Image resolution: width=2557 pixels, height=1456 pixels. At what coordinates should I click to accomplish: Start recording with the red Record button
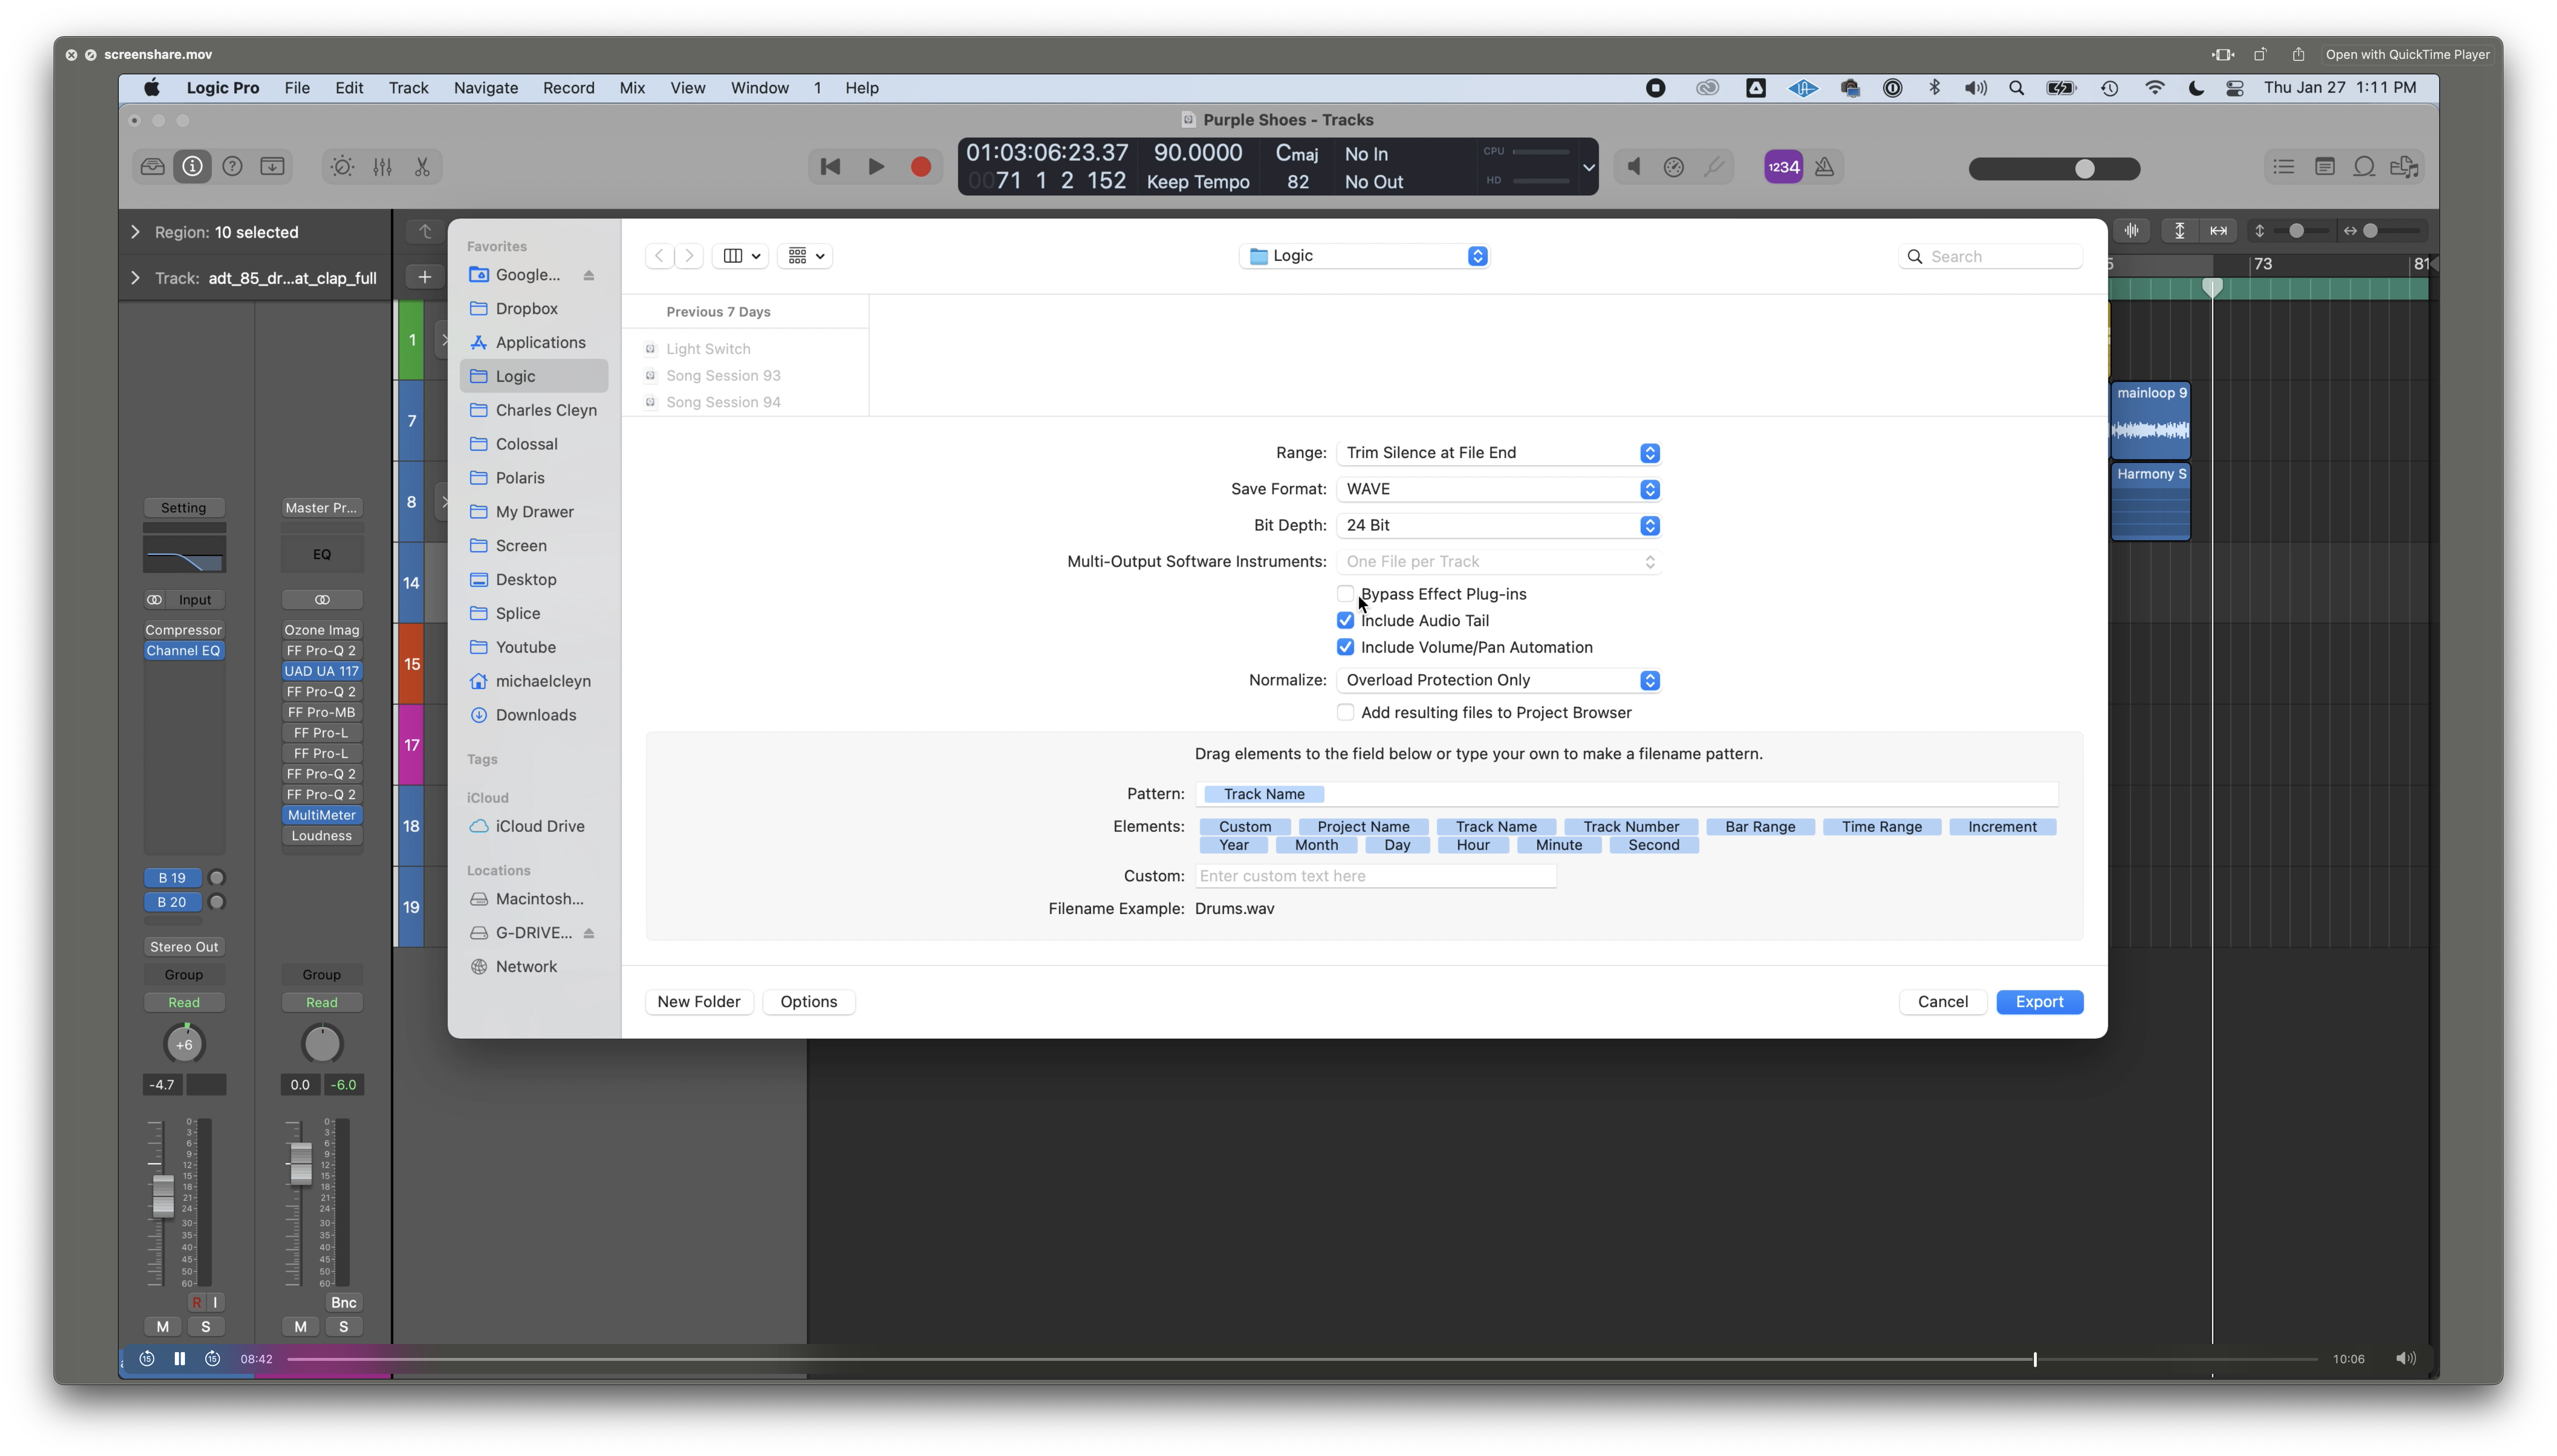pos(921,167)
